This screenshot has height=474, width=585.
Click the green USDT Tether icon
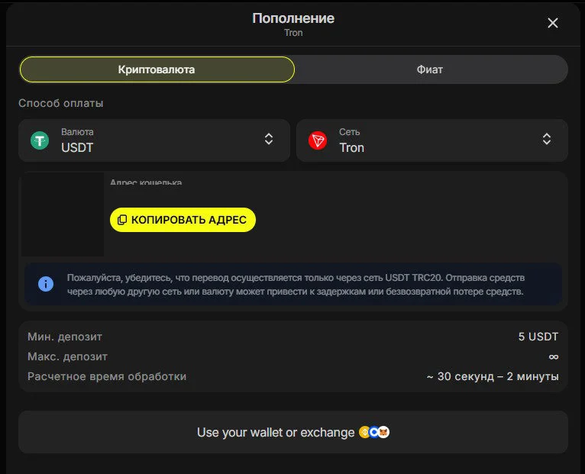pos(40,140)
